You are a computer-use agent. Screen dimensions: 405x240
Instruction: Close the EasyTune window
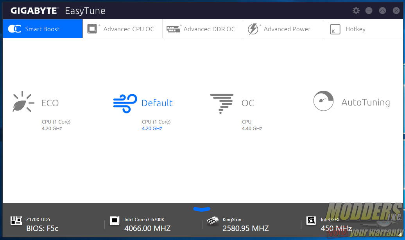point(396,11)
